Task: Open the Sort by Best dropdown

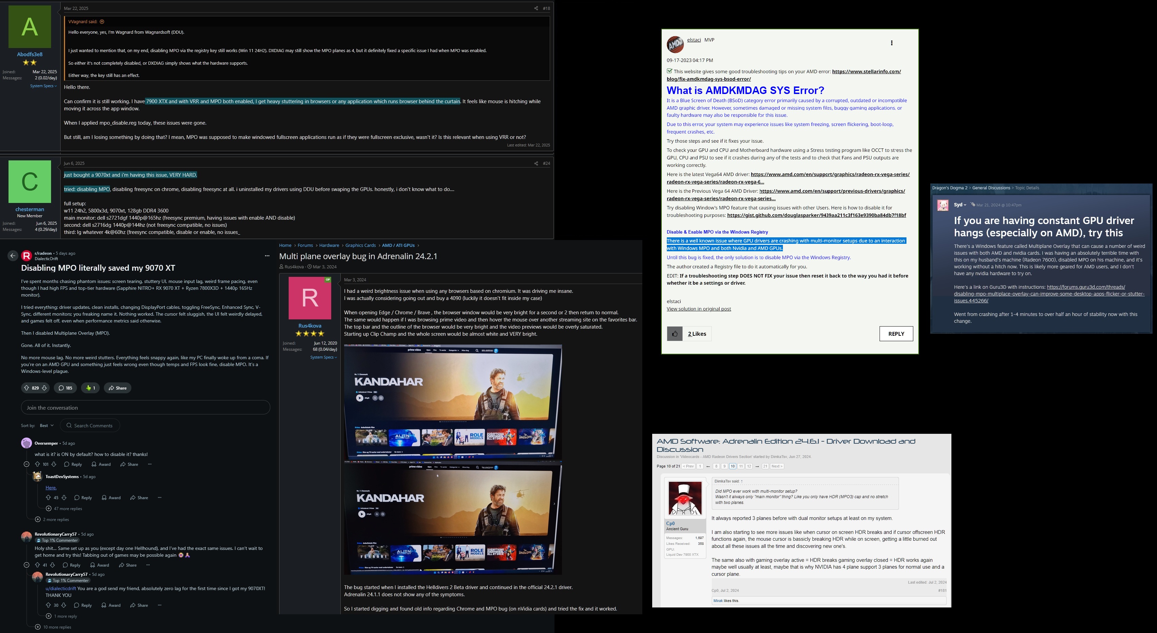Action: point(47,425)
